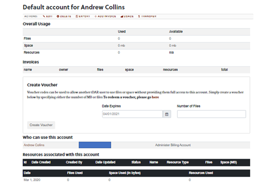Click the Number of Files input field

point(211,114)
